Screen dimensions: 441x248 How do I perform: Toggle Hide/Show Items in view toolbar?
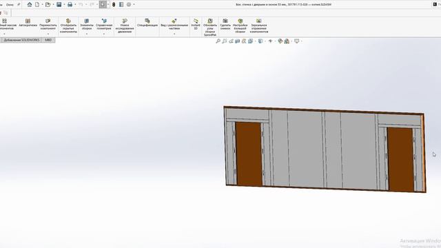[270, 41]
